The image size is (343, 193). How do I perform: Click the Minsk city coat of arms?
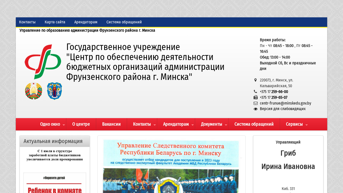click(x=54, y=91)
